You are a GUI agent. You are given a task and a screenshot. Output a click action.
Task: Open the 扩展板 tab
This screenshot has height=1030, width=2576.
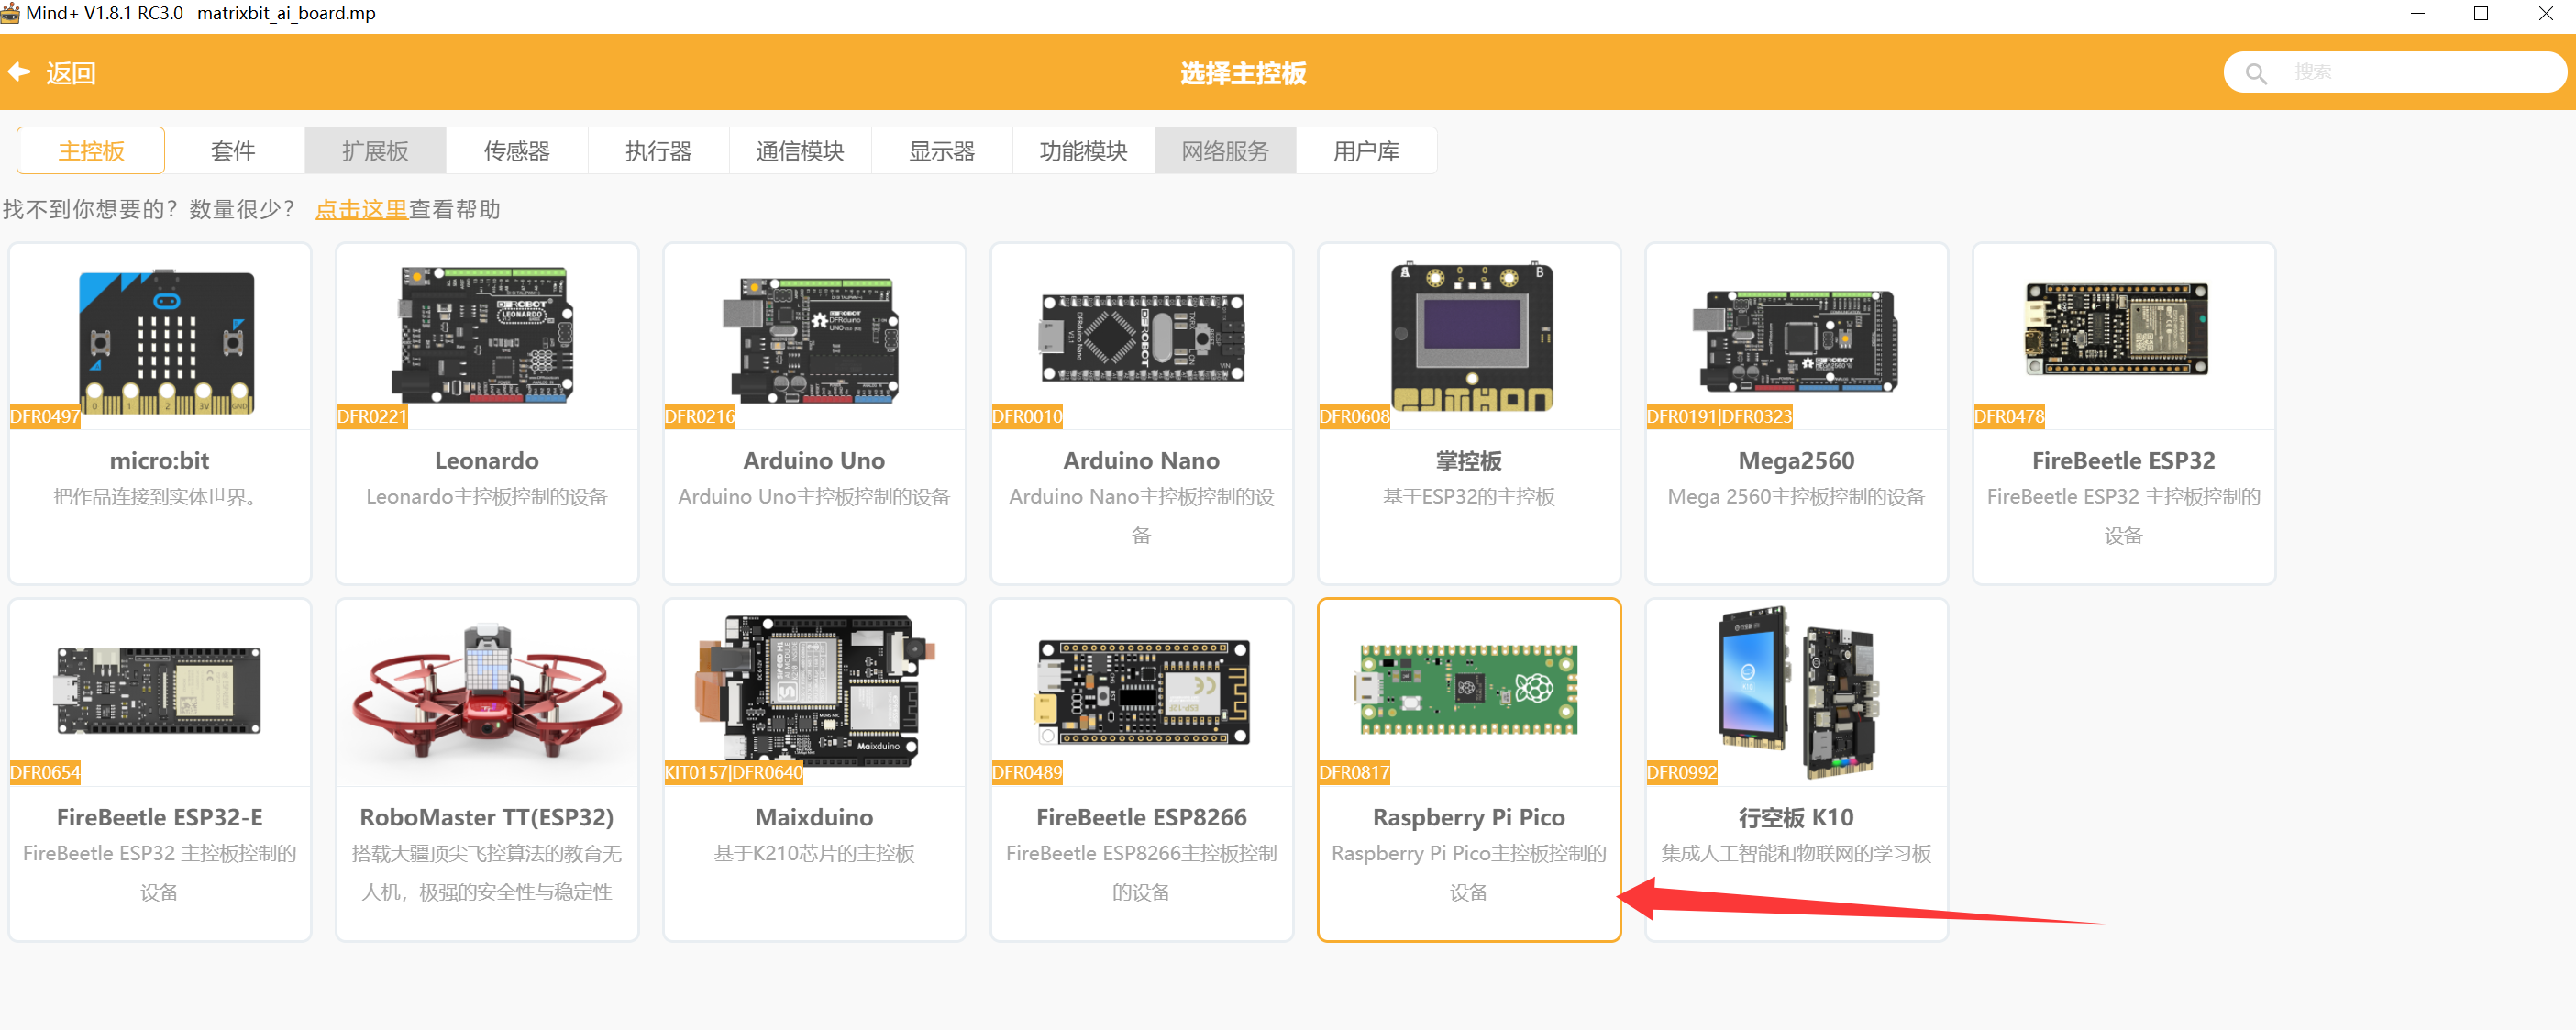coord(375,151)
